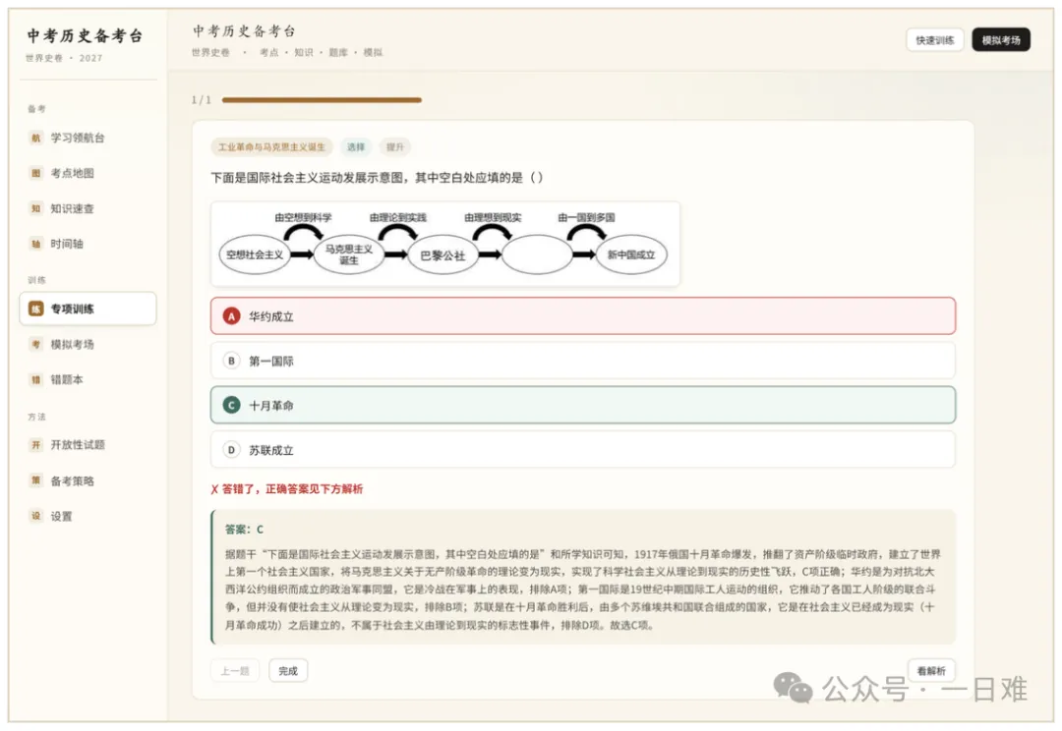Image resolution: width=1062 pixels, height=731 pixels.
Task: Click the 错题本 sidebar icon
Action: 36,379
